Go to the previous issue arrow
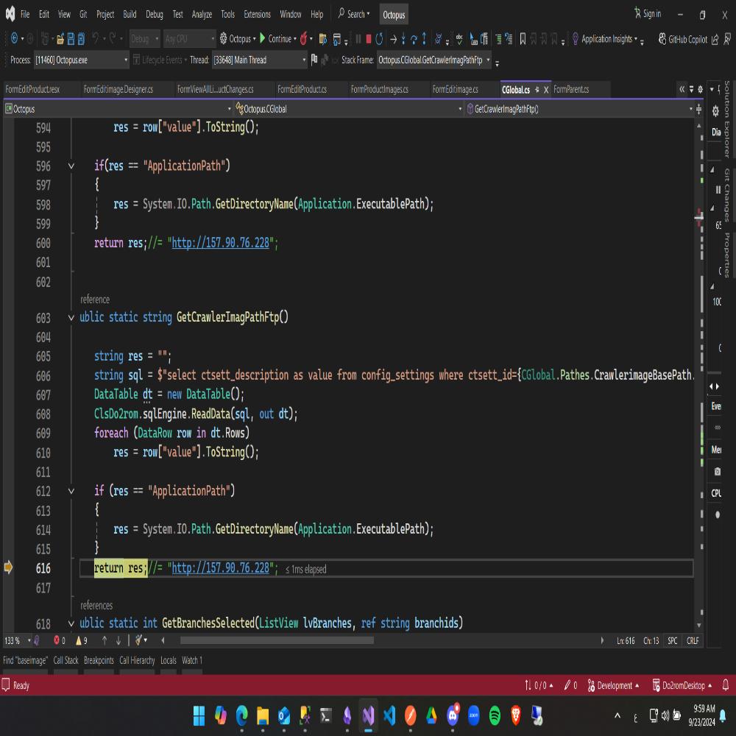 [x=105, y=640]
